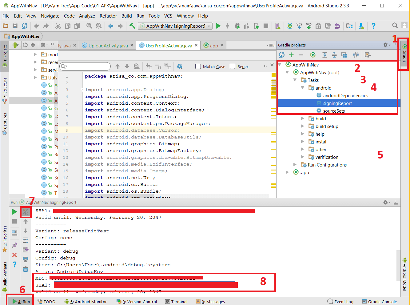Click the plus icon to attach a Gradle project
This screenshot has height=305, width=410.
291,55
